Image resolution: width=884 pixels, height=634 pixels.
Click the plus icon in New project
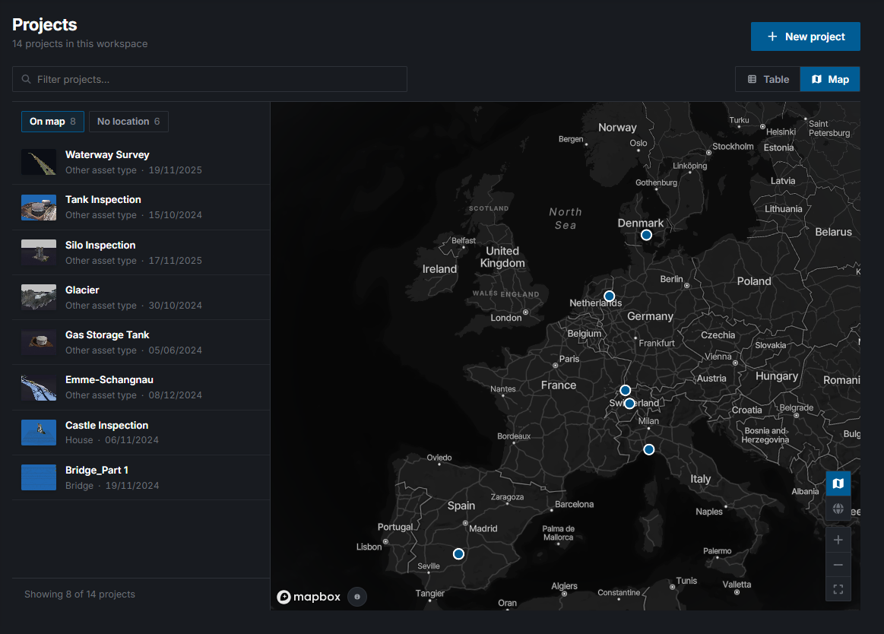(x=772, y=36)
